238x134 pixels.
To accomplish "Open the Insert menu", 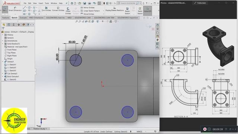I will tap(41, 3).
